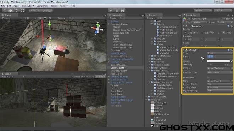Viewport: 234px width, 131px height.
Task: Click the Pause button
Action: click(117, 11)
